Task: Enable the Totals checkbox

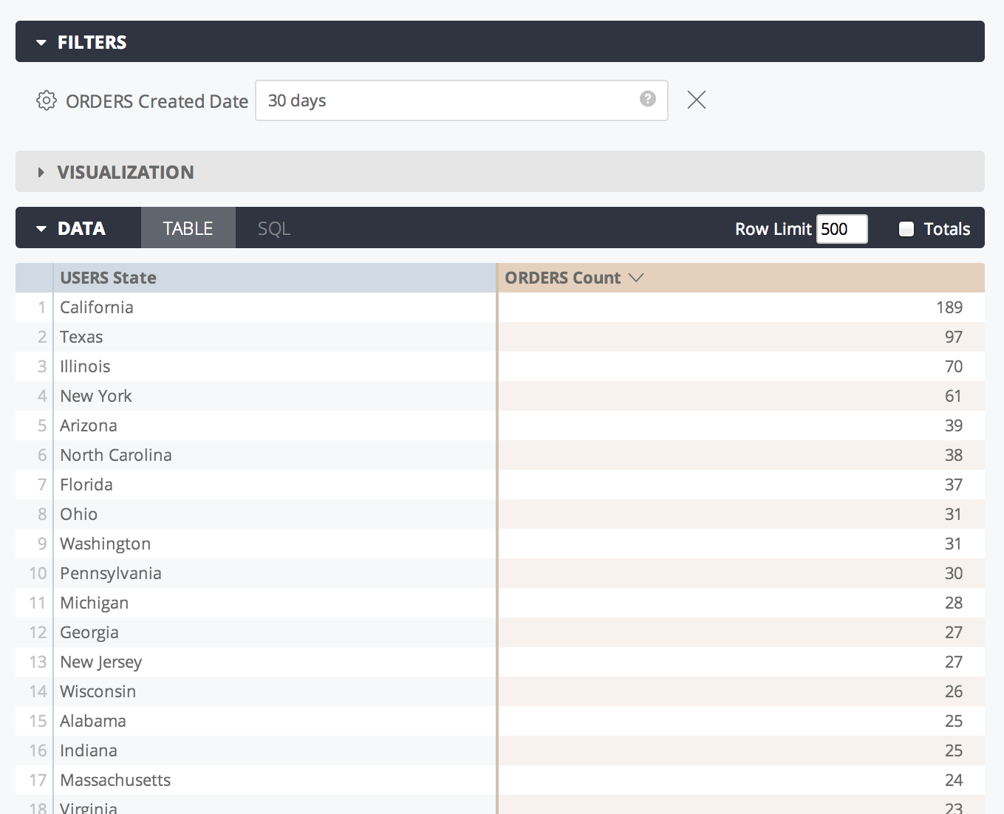Action: pos(906,229)
